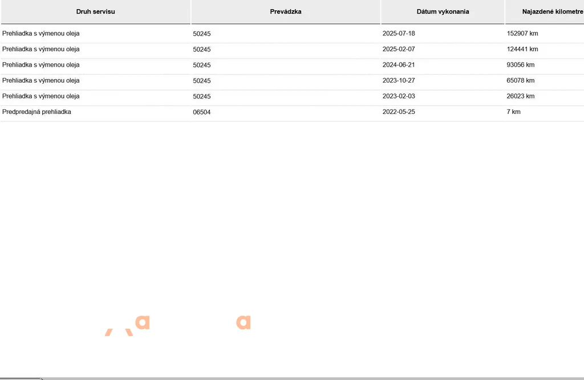Click the 2022-05-25 date cell
Screen dimensions: 584x380
pos(399,112)
